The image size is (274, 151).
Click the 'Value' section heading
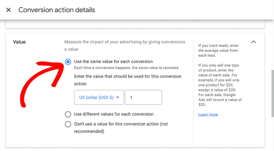(x=19, y=42)
